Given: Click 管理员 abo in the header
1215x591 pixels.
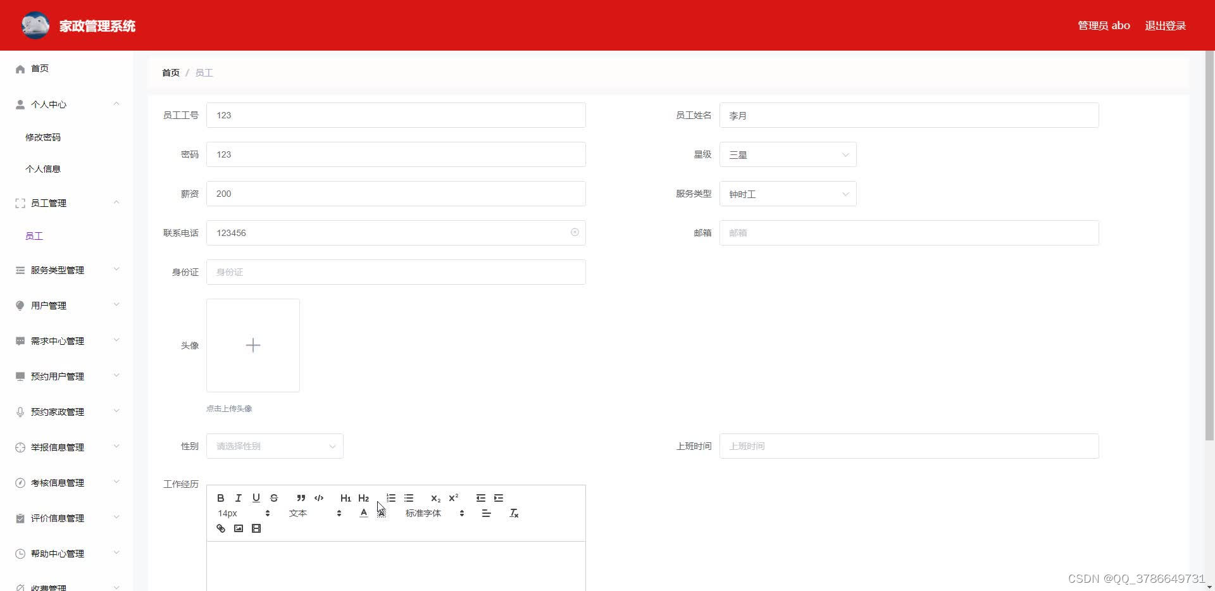Looking at the screenshot, I should pos(1104,25).
